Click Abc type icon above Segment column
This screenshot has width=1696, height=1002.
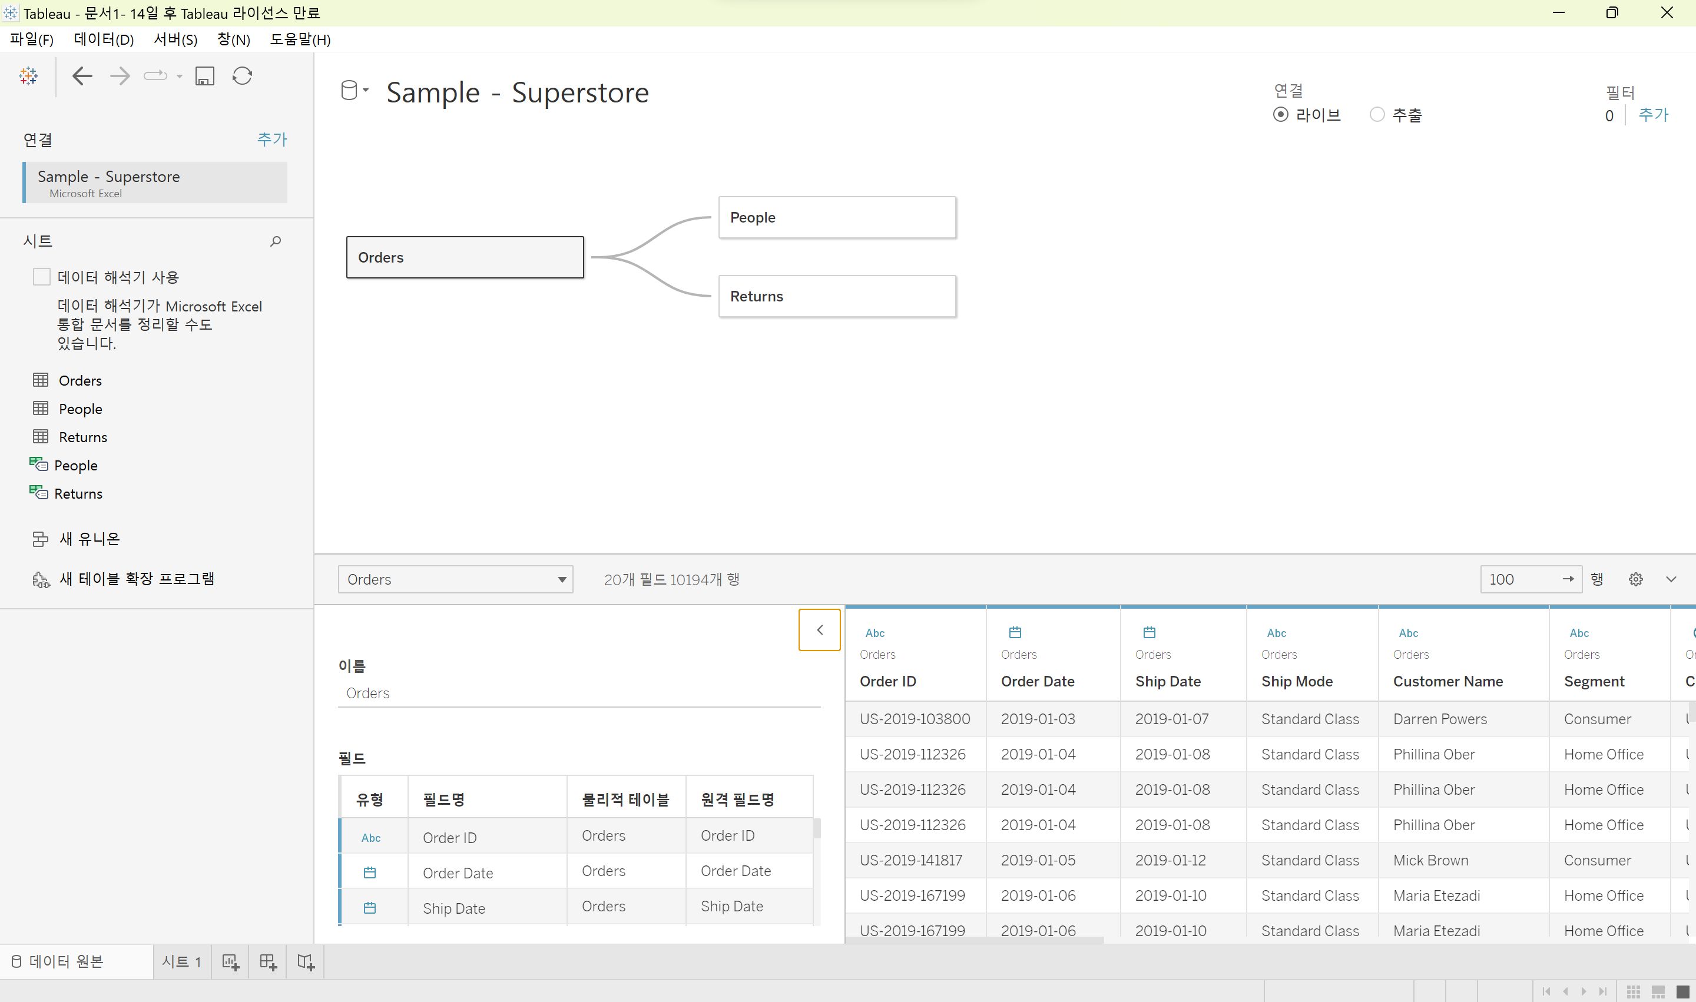click(1579, 633)
